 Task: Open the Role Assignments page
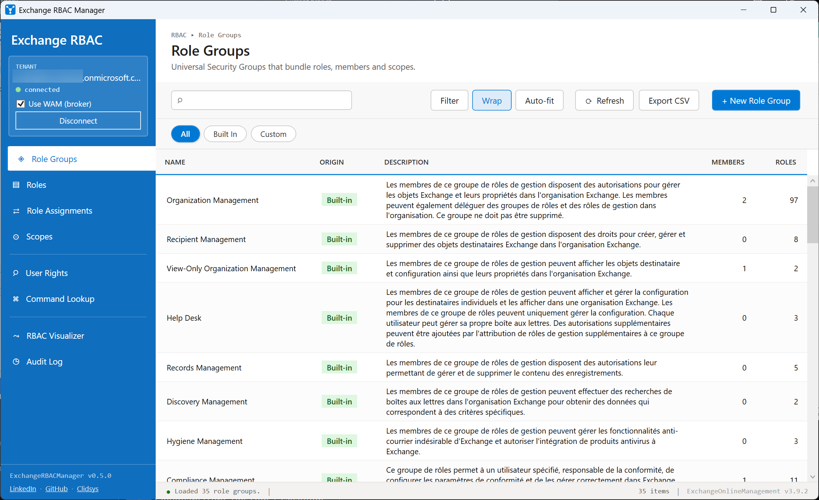[x=78, y=211]
